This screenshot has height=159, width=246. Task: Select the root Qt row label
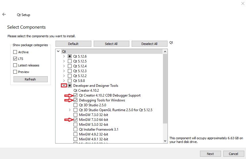[x=64, y=52]
